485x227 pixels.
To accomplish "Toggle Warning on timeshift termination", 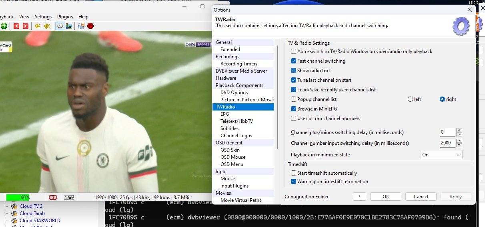I will click(294, 182).
